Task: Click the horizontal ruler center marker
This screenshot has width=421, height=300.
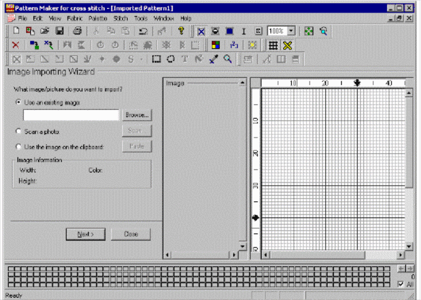Action: [357, 82]
